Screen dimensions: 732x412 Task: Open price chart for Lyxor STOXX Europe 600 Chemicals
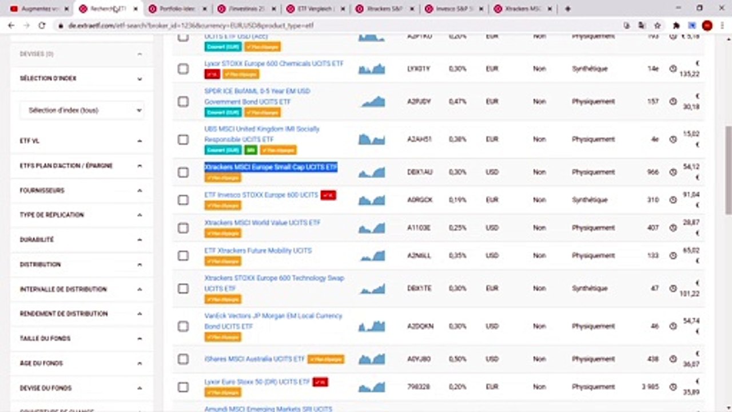(372, 69)
